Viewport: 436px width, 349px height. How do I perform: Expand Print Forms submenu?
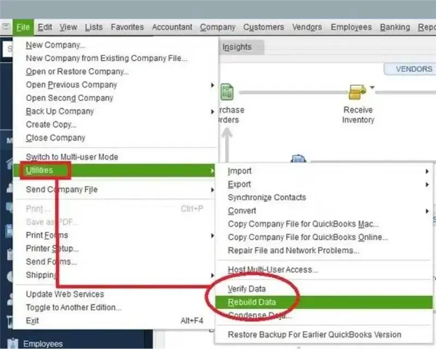[x=116, y=235]
